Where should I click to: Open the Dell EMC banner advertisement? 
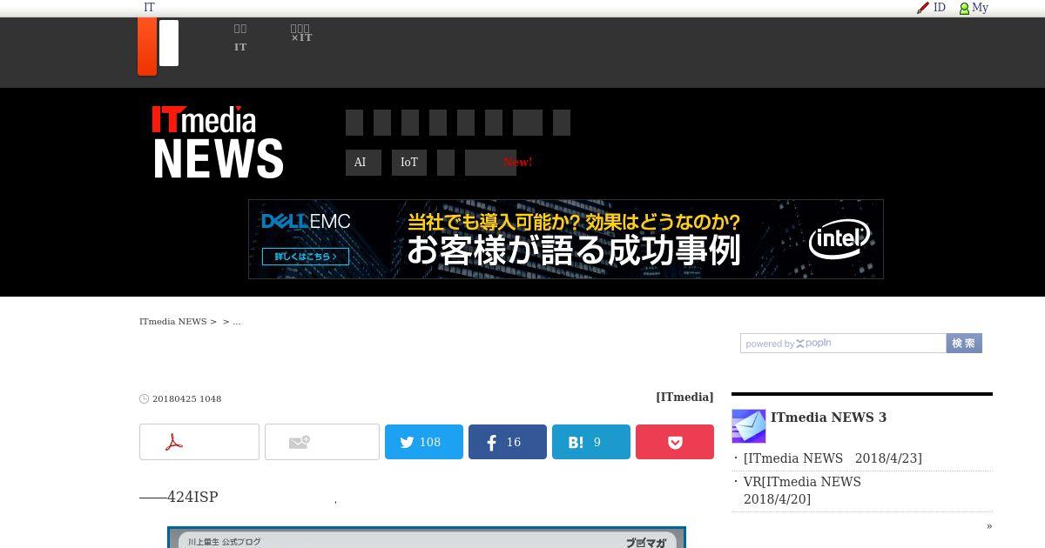(x=566, y=239)
